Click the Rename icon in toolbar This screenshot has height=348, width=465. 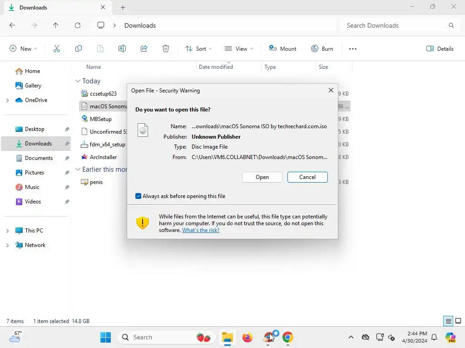click(x=122, y=49)
